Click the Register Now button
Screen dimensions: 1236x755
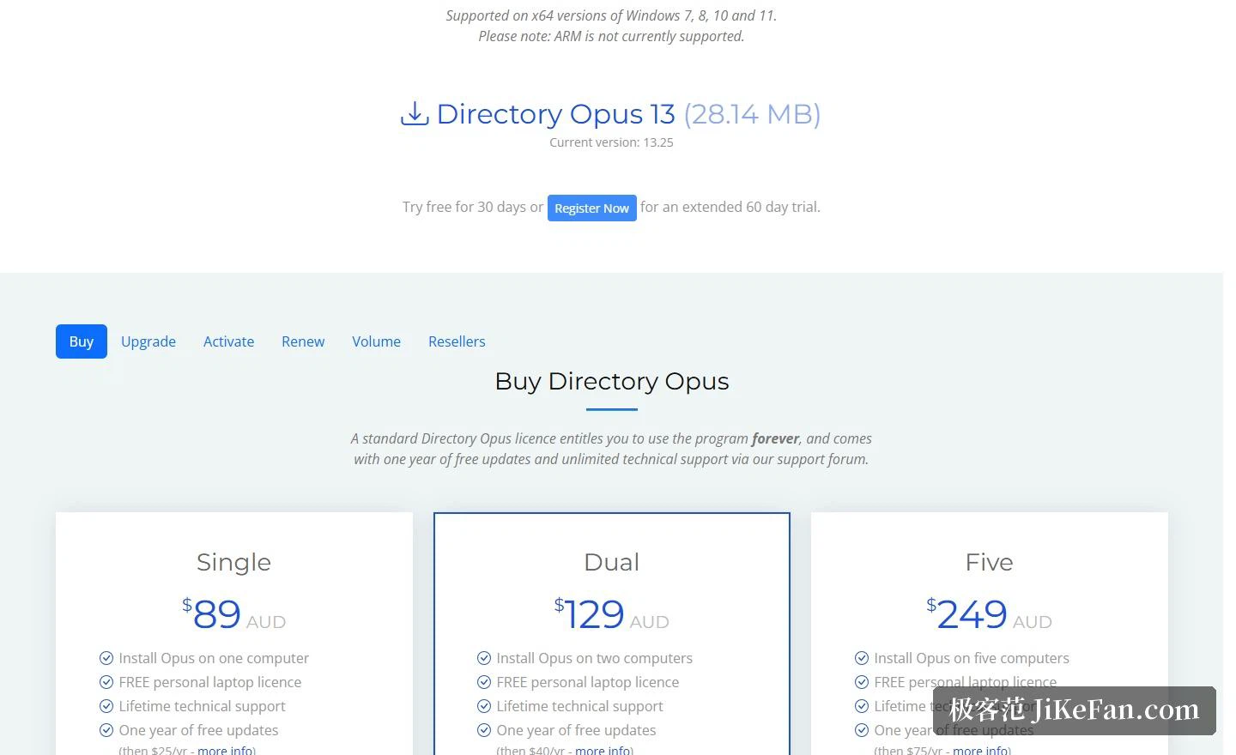tap(592, 208)
